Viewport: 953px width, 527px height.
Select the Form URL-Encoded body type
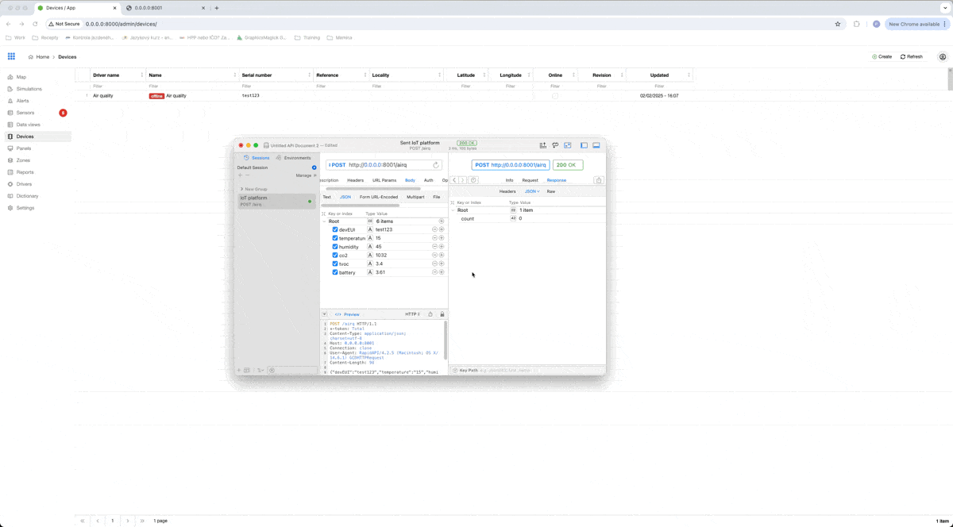[x=379, y=197]
